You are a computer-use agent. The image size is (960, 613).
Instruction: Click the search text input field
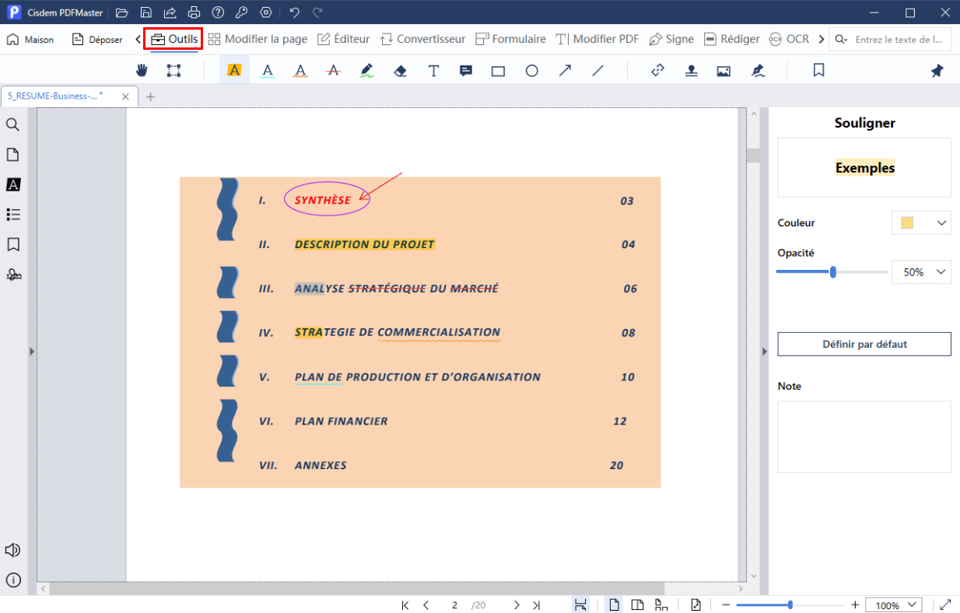point(899,39)
